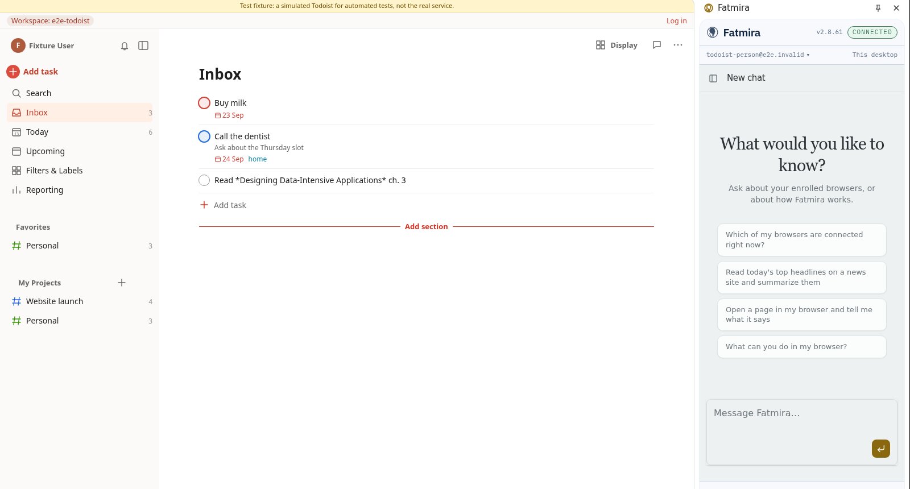Choose 'Open a page in my browser' suggestion
Screen dimensions: 910x489
point(802,314)
